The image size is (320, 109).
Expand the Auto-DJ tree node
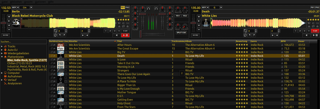tap(2, 50)
